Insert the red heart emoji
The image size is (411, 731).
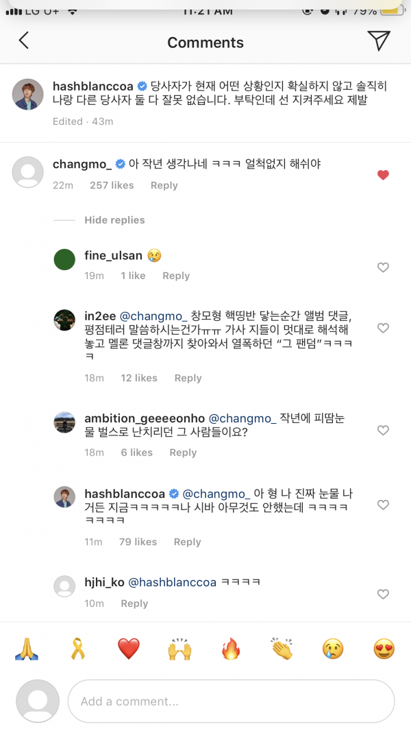[x=128, y=649]
